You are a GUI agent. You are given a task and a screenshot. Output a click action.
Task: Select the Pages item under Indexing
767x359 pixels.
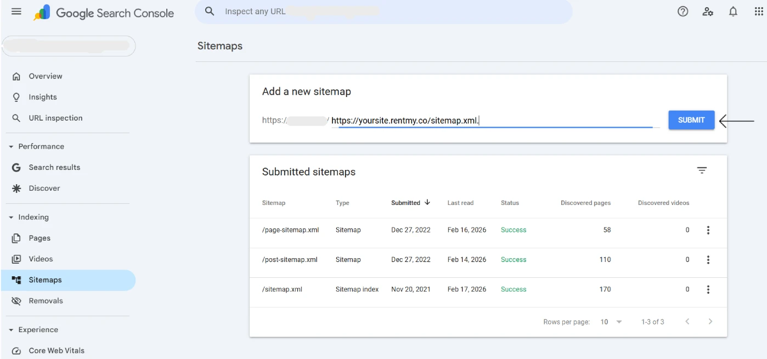[x=40, y=238]
